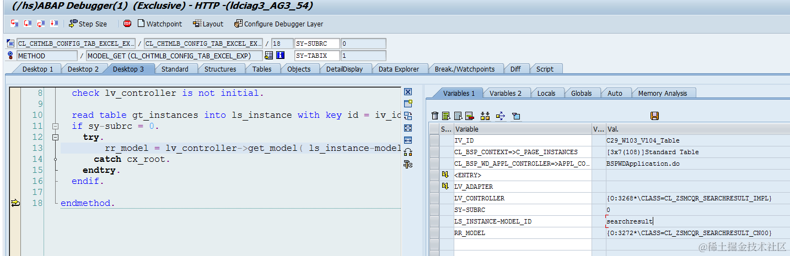Click the event type icon beside METHOD
Image resolution: width=790 pixels, height=256 pixels.
(x=10, y=56)
